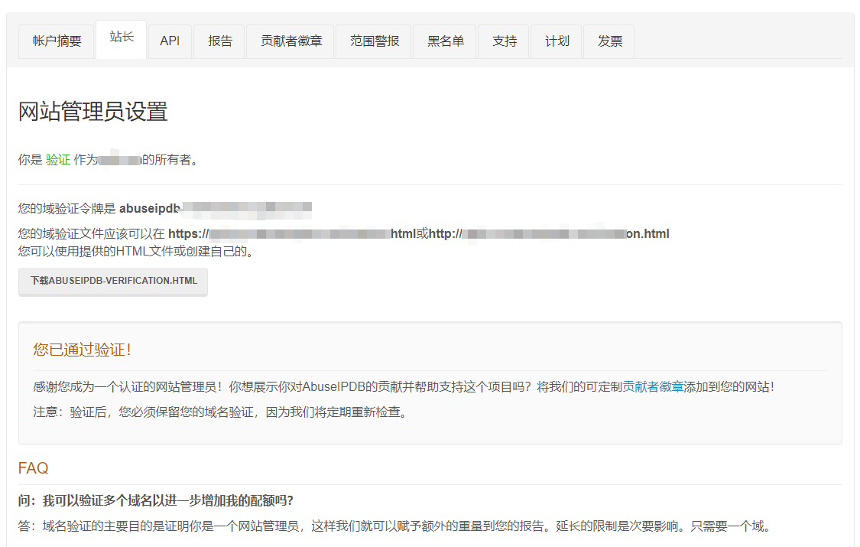Follow the 贡献者徽章 link in the verified notice

tap(653, 387)
